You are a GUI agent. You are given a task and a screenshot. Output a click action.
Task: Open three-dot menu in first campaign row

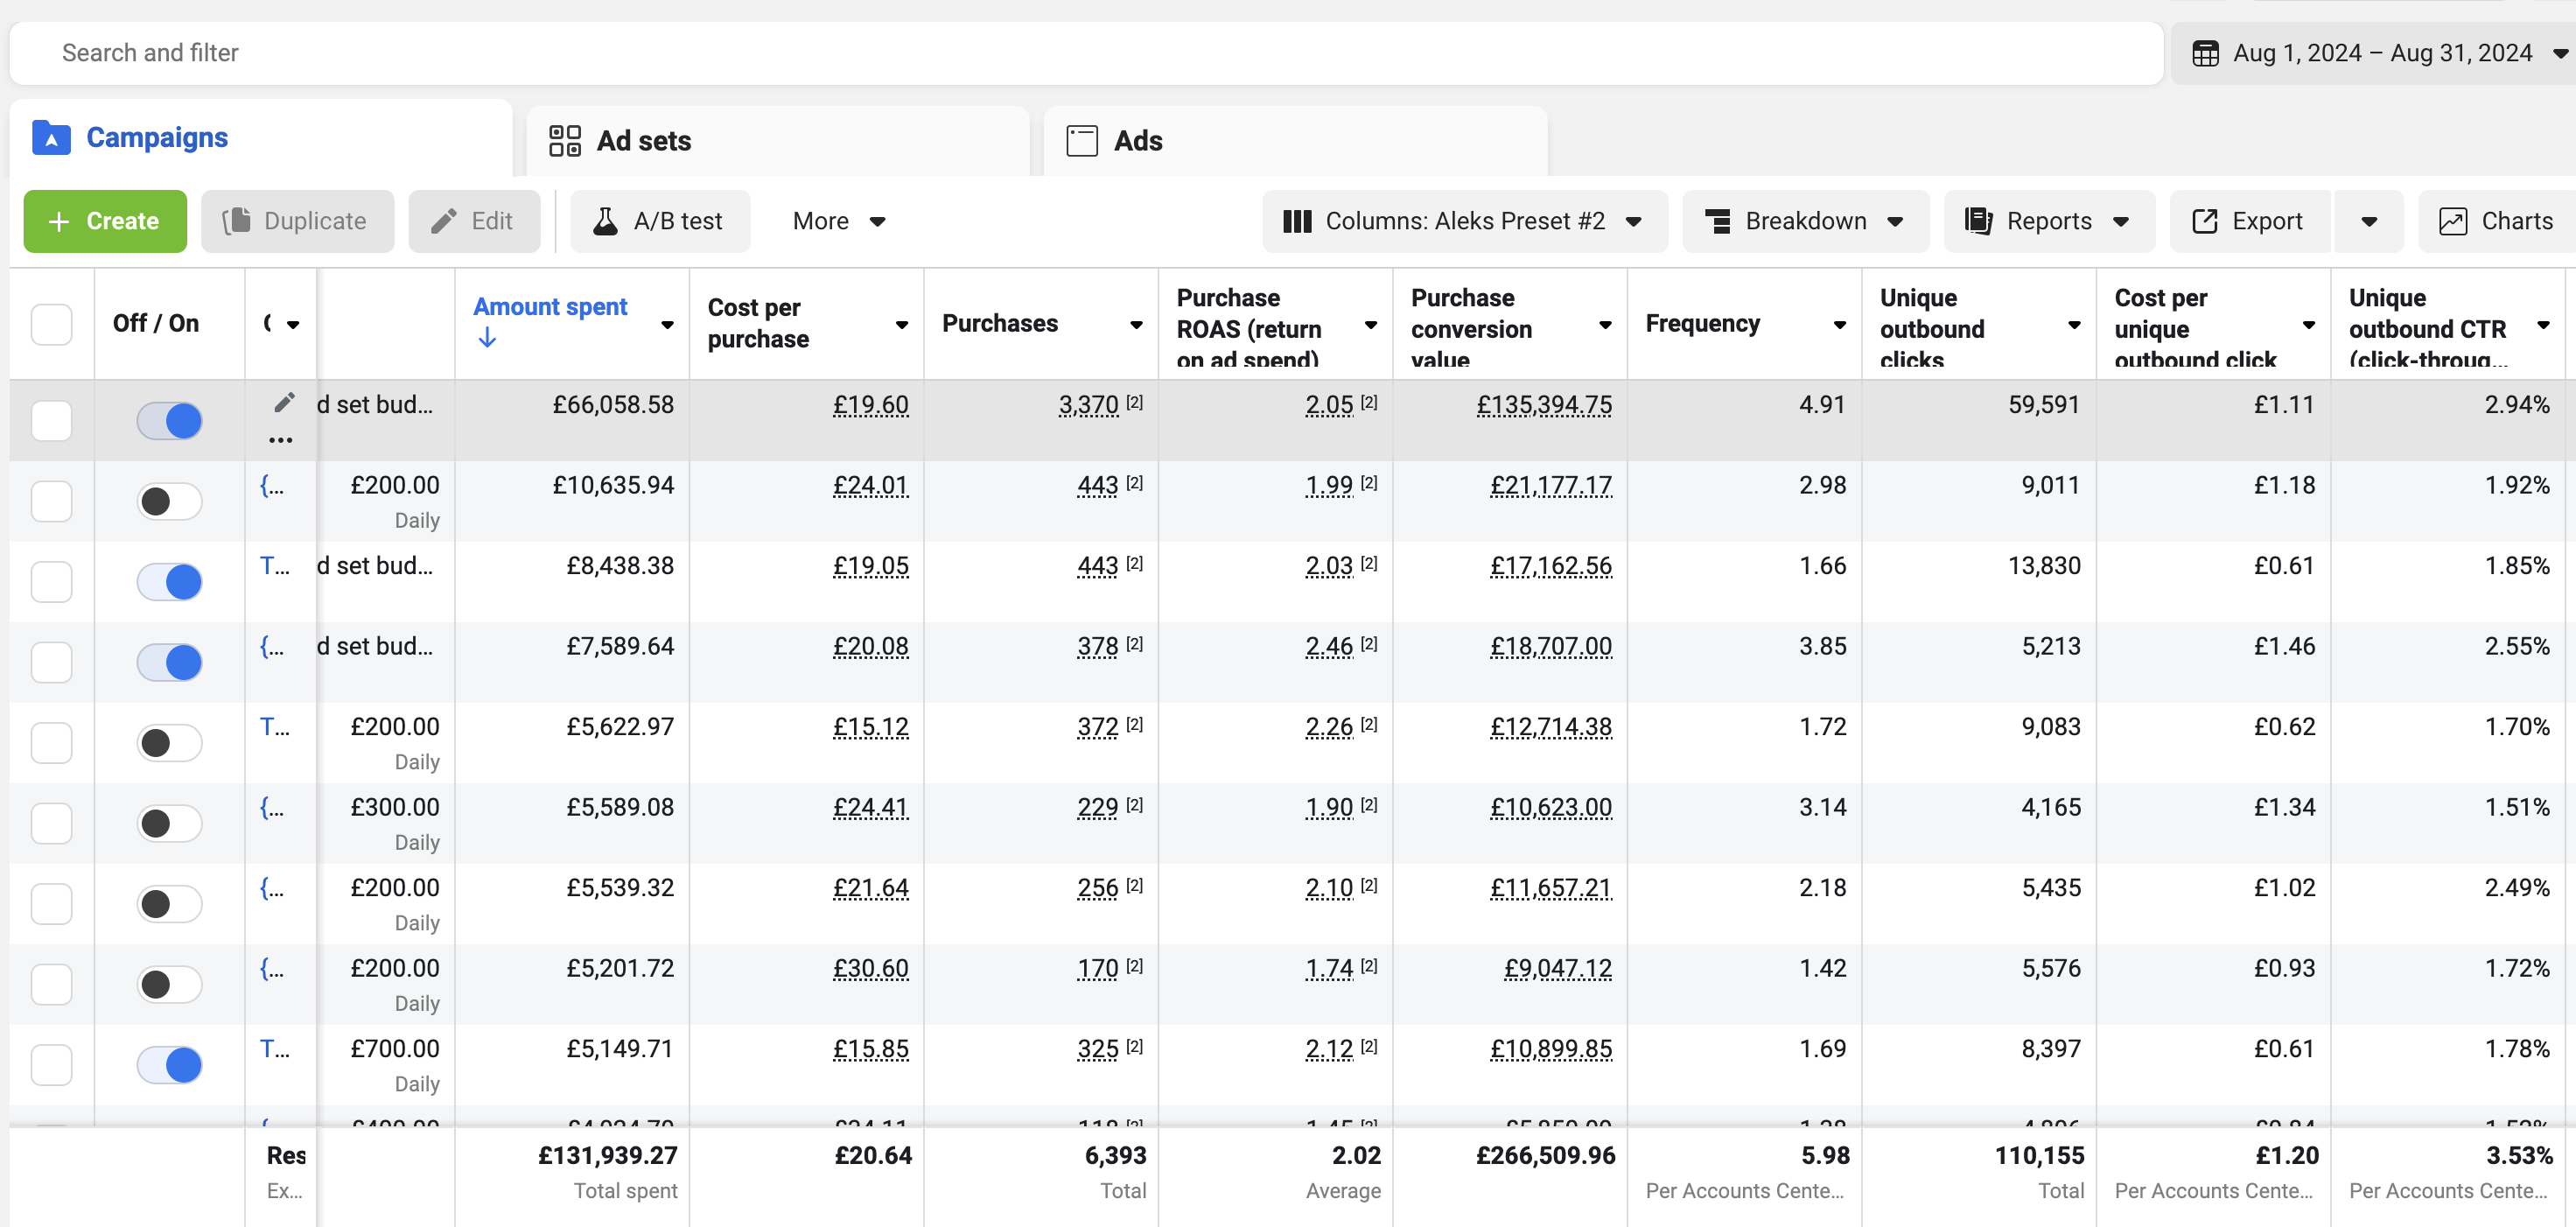click(x=281, y=440)
